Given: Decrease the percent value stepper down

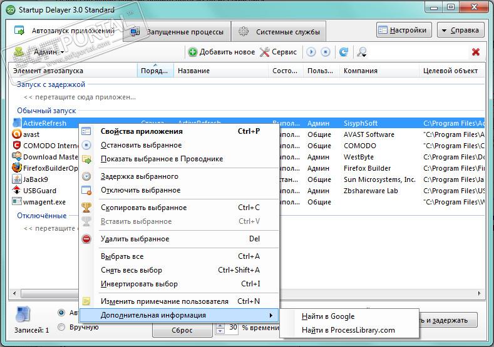Looking at the screenshot, I should tap(220, 331).
